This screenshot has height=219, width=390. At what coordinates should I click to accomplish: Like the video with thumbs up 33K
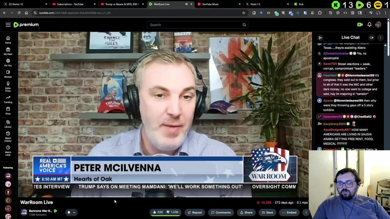[158, 212]
